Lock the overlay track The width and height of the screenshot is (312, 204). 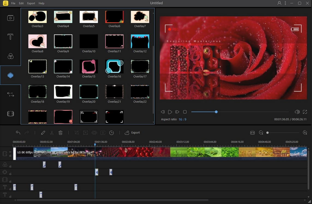10,174
